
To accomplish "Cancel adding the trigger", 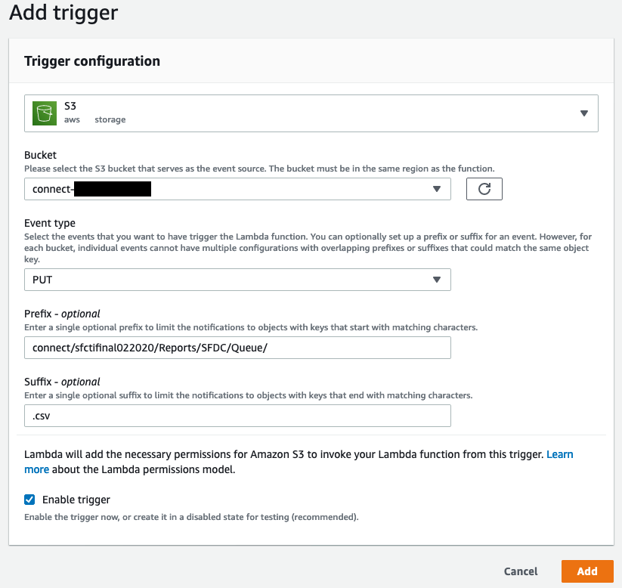I will click(521, 571).
